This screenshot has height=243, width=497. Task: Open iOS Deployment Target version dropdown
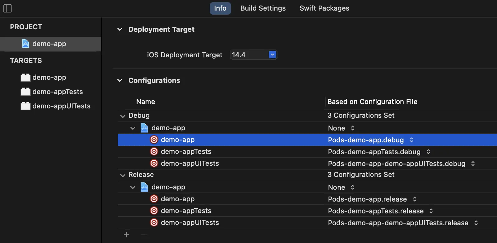click(x=273, y=55)
